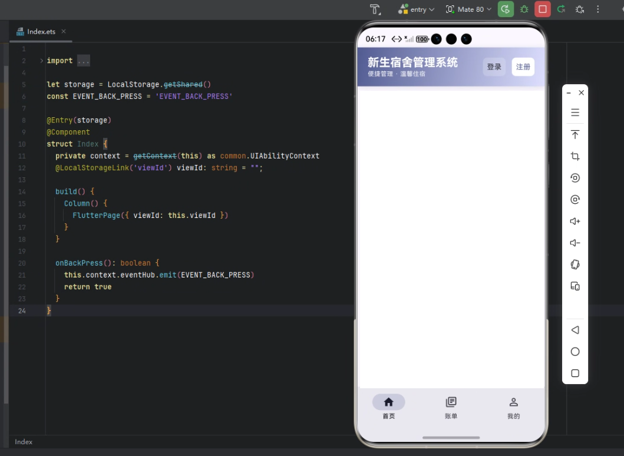Open the emulator hamburger menu

pos(575,113)
